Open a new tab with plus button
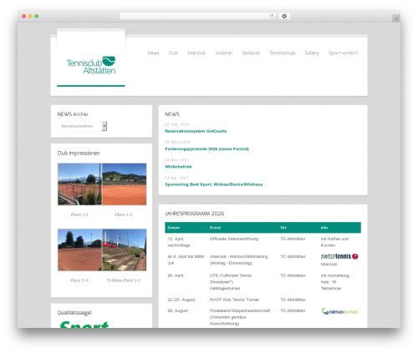The height and width of the screenshot is (353, 418). [396, 18]
